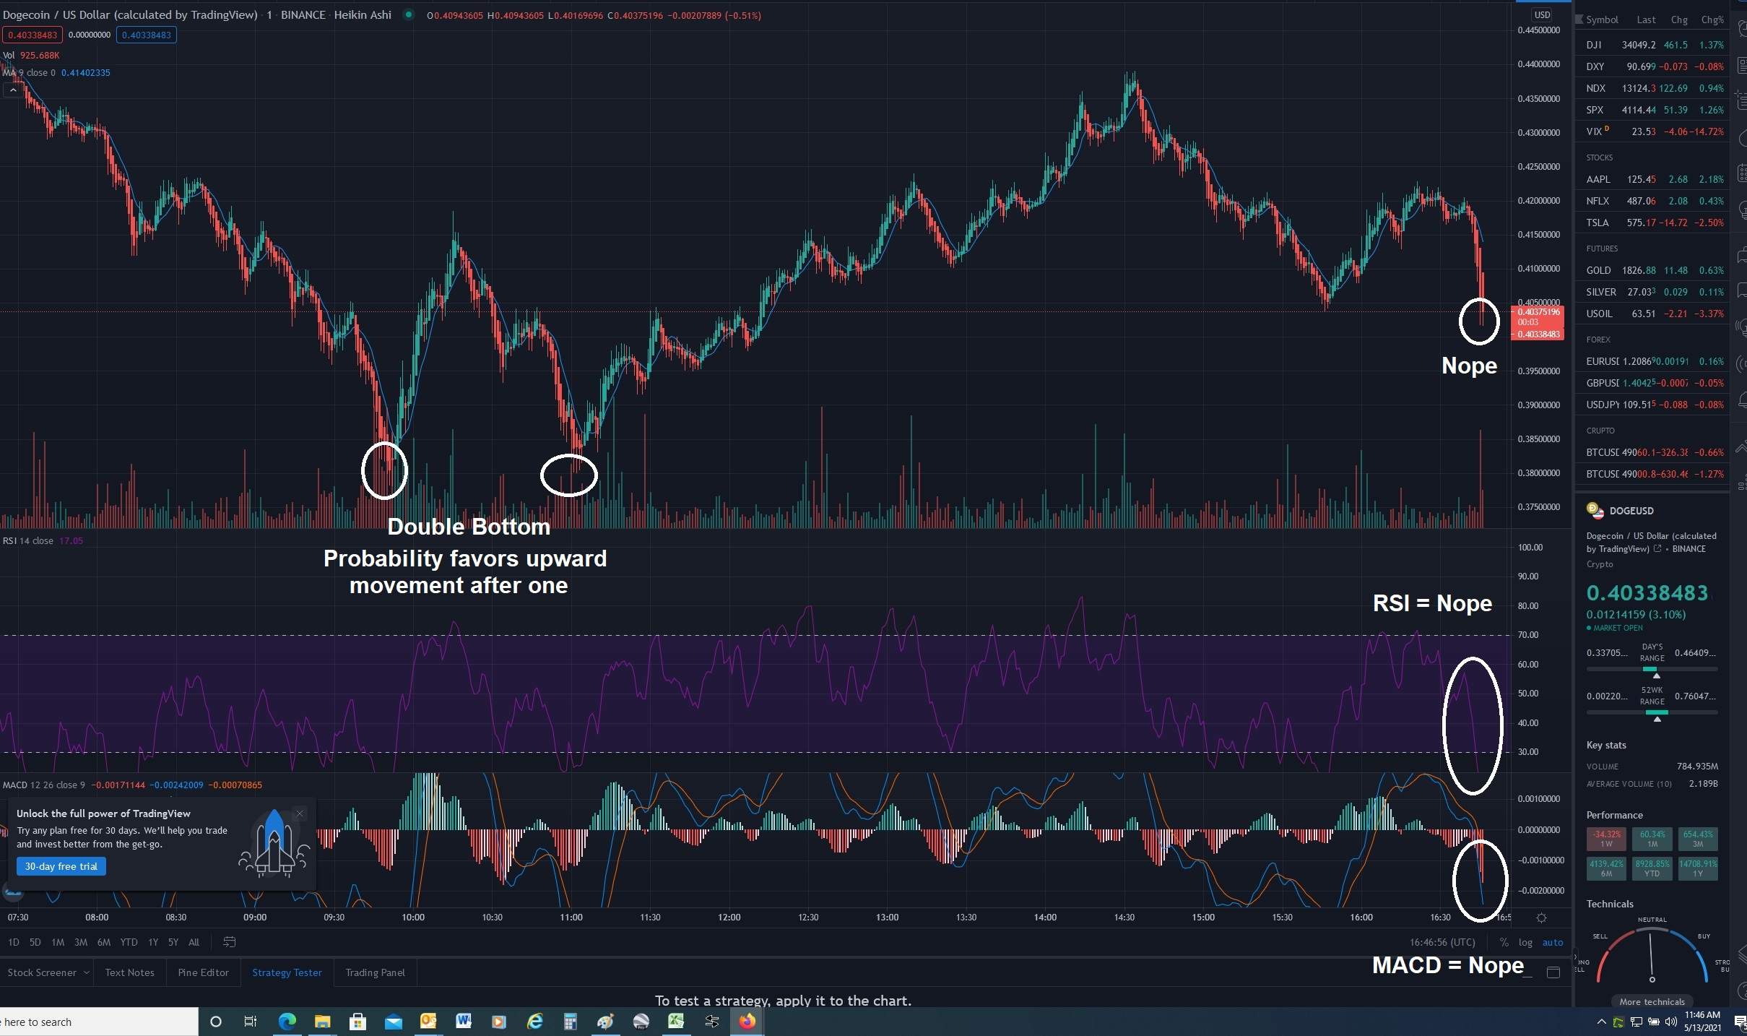Click the battery tray icon
1747x1036 pixels.
(x=1654, y=1022)
